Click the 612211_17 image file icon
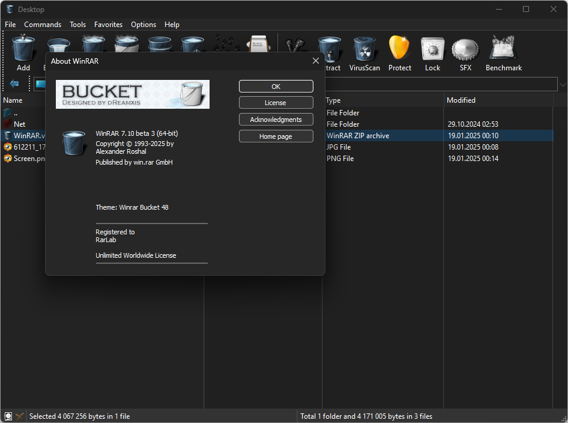 [x=8, y=147]
